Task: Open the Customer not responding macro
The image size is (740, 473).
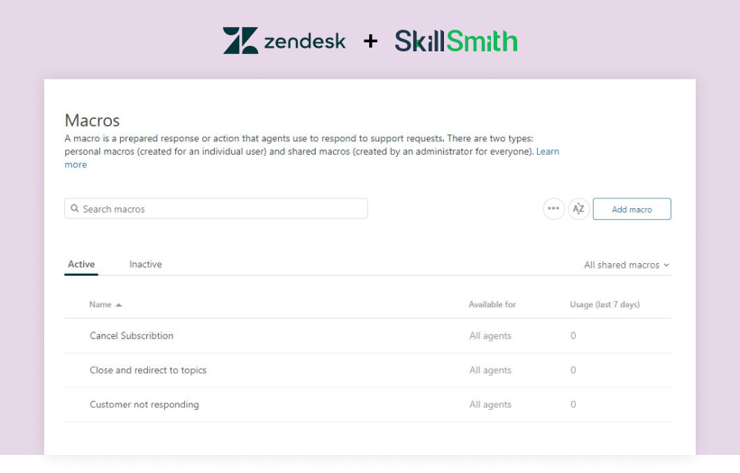Action: click(144, 405)
